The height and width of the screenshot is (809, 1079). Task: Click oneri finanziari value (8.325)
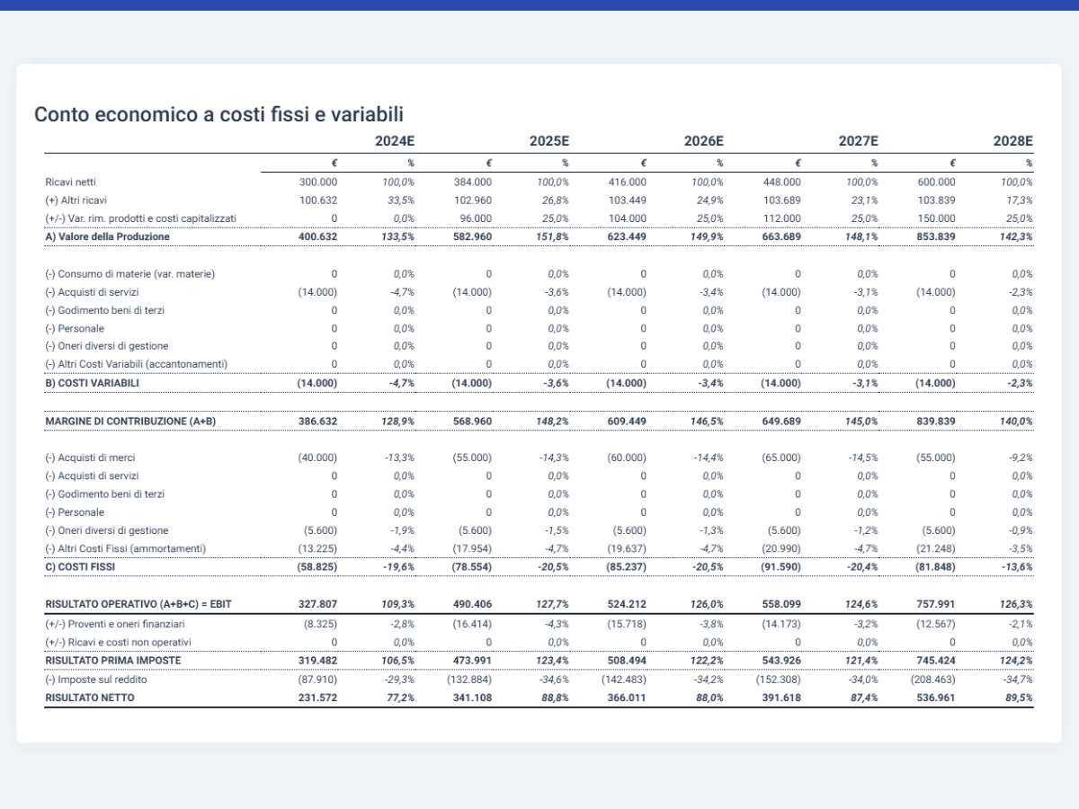pyautogui.click(x=320, y=624)
